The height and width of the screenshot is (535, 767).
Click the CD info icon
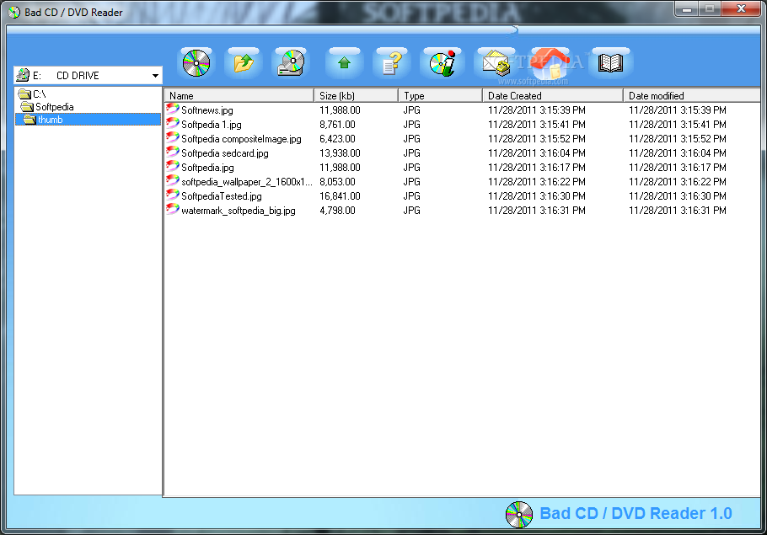[442, 63]
